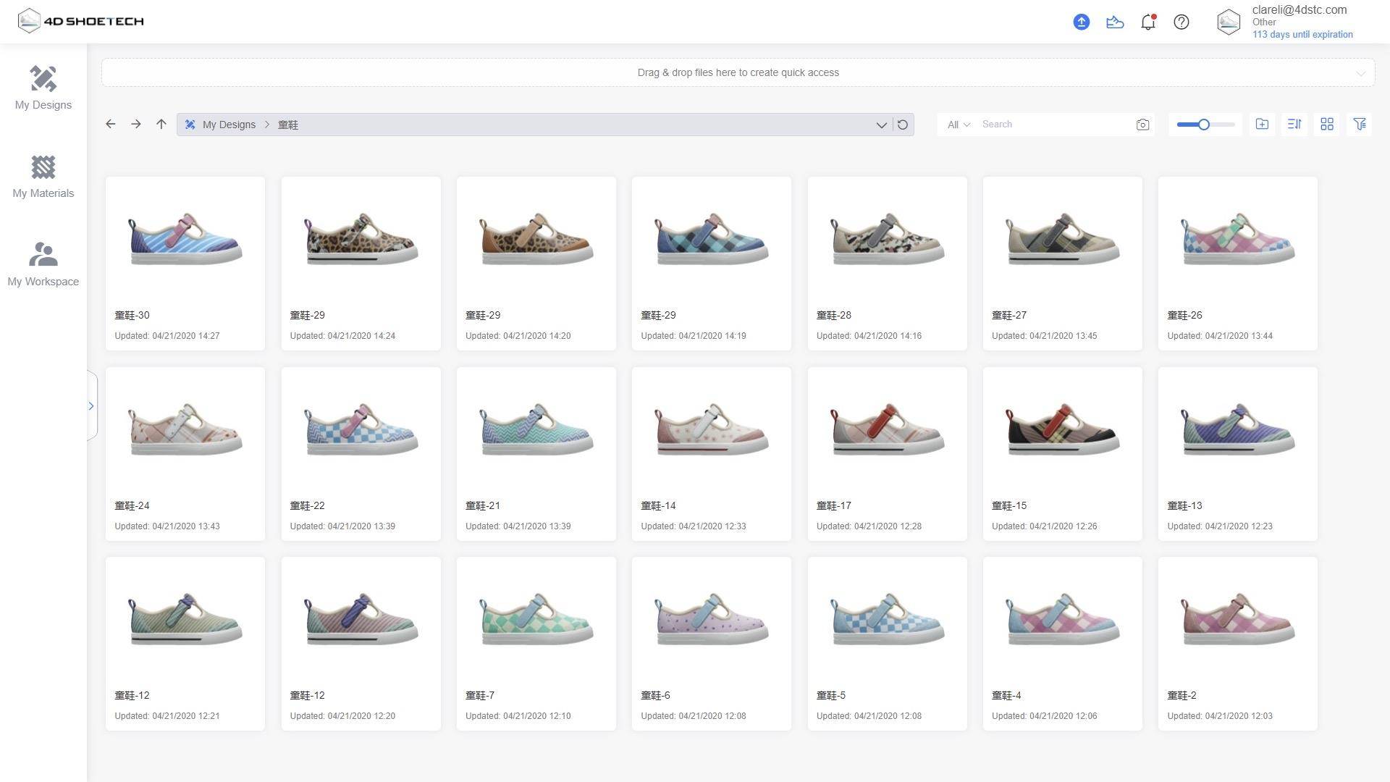Switch to the grid view layout icon

click(x=1327, y=124)
